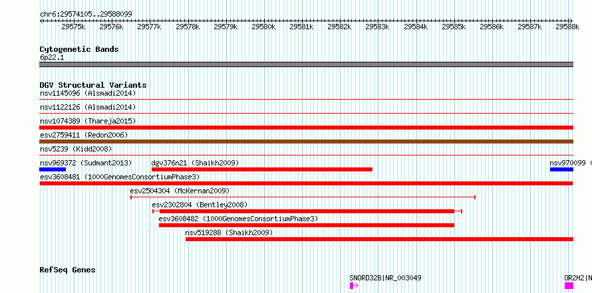The image size is (592, 293).
Task: Click the nsv519288 (Shaikh2009) red bar
Action: tap(379, 239)
